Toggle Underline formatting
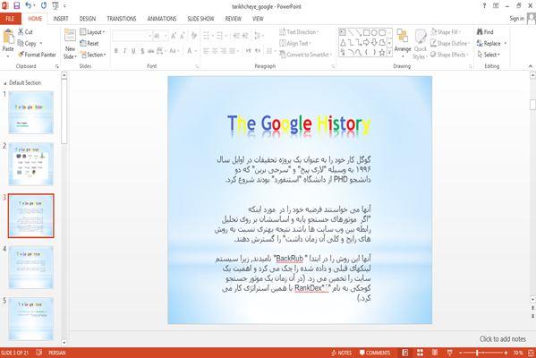Viewport: 536px width, 358px height. pyautogui.click(x=133, y=51)
